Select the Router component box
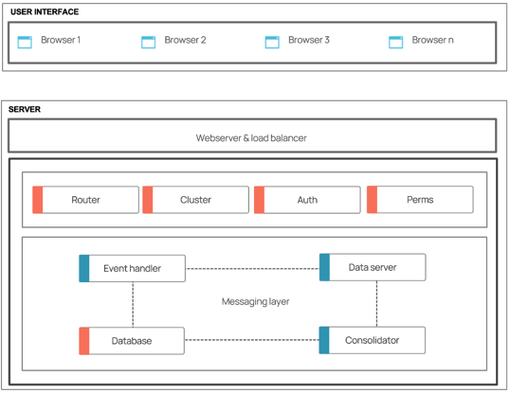Screen dimensions: 510x393 click(86, 200)
